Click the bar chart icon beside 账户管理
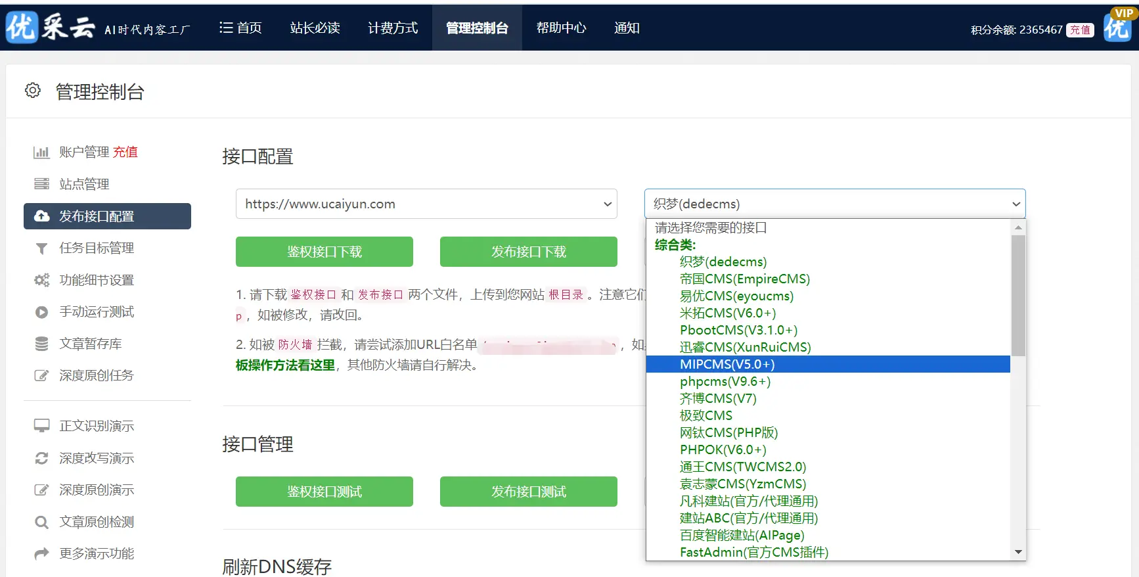This screenshot has height=577, width=1139. pyautogui.click(x=41, y=152)
